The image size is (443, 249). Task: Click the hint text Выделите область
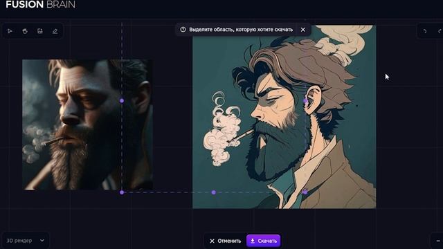(241, 29)
